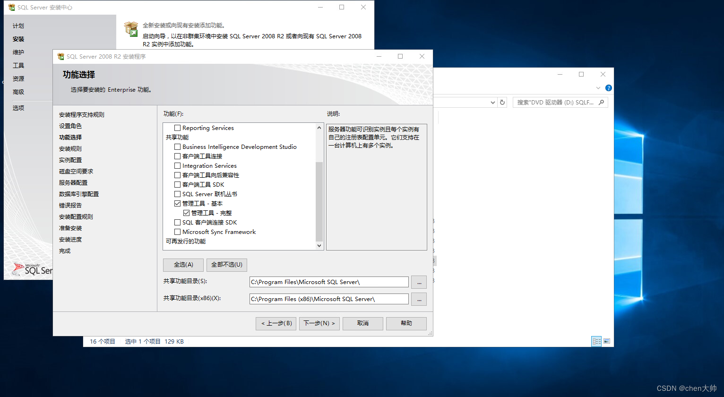Image resolution: width=724 pixels, height=397 pixels.
Task: Click 磁盘空间要求 step
Action: (76, 172)
